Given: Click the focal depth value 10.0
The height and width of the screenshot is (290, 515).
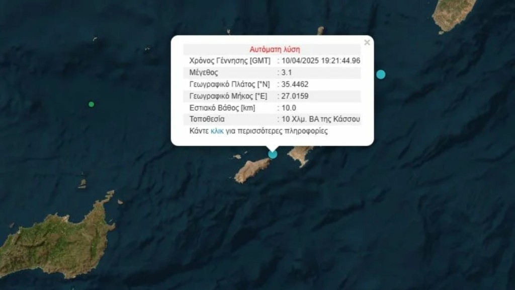Looking at the screenshot, I should pyautogui.click(x=289, y=108).
